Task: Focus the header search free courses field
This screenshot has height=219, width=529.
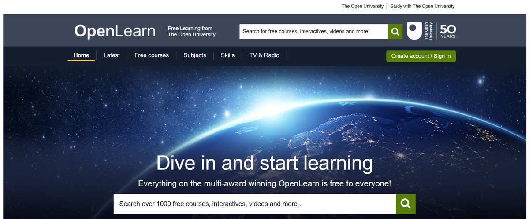Action: [314, 32]
